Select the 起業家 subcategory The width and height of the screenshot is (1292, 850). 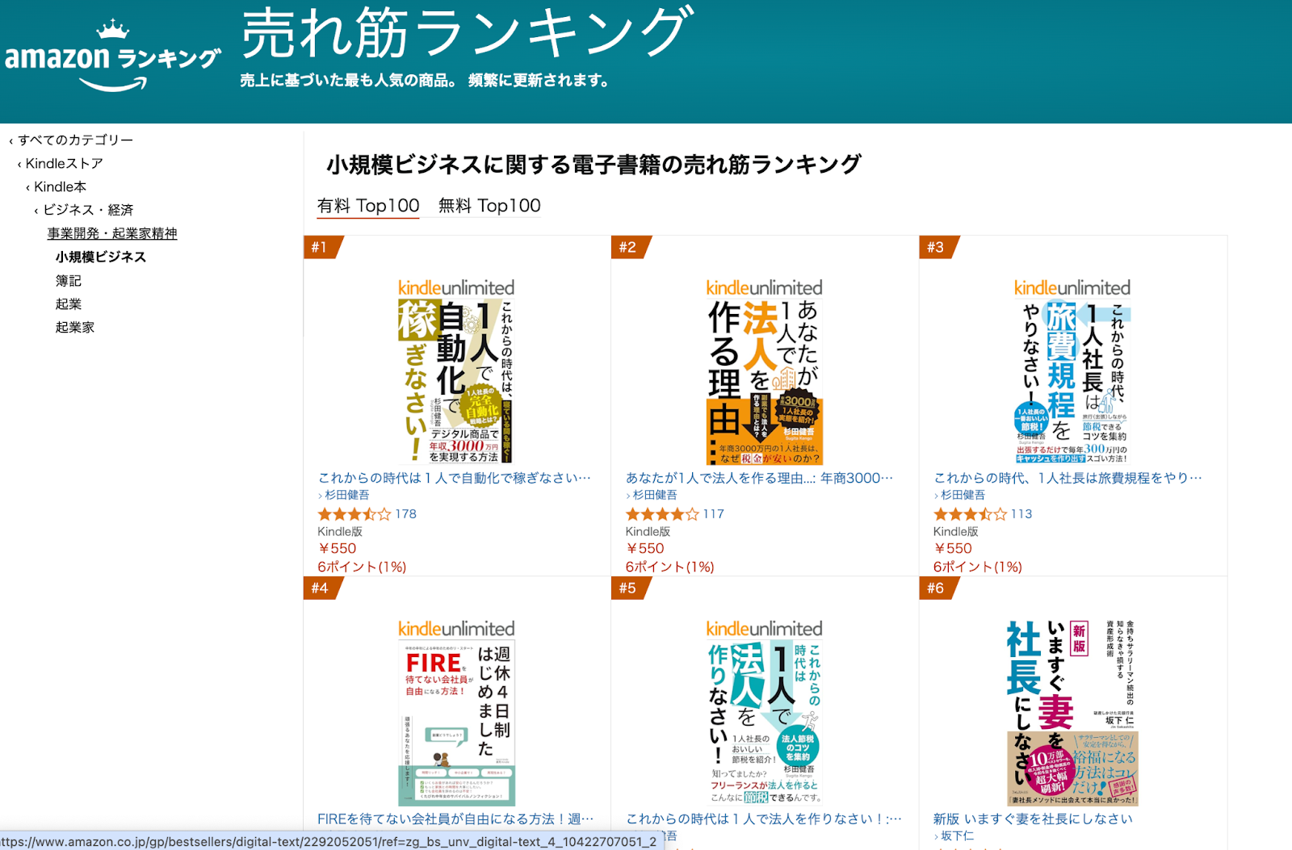75,327
